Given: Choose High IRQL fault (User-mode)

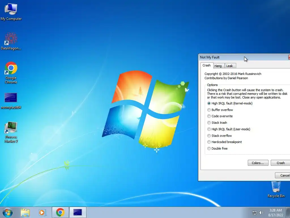Looking at the screenshot, I should tap(229, 129).
